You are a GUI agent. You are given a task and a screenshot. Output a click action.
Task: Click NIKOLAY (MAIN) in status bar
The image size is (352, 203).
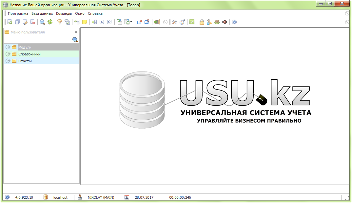[x=101, y=197]
